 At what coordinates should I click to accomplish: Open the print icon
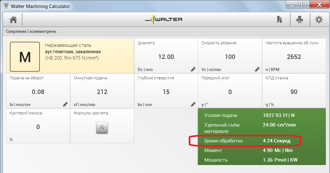(x=299, y=19)
